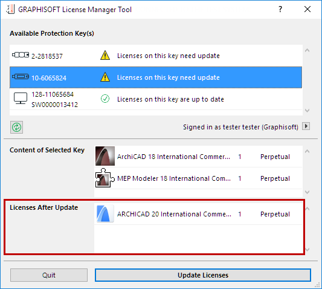
Task: Click status text for key 2-2818537
Action: click(169, 56)
